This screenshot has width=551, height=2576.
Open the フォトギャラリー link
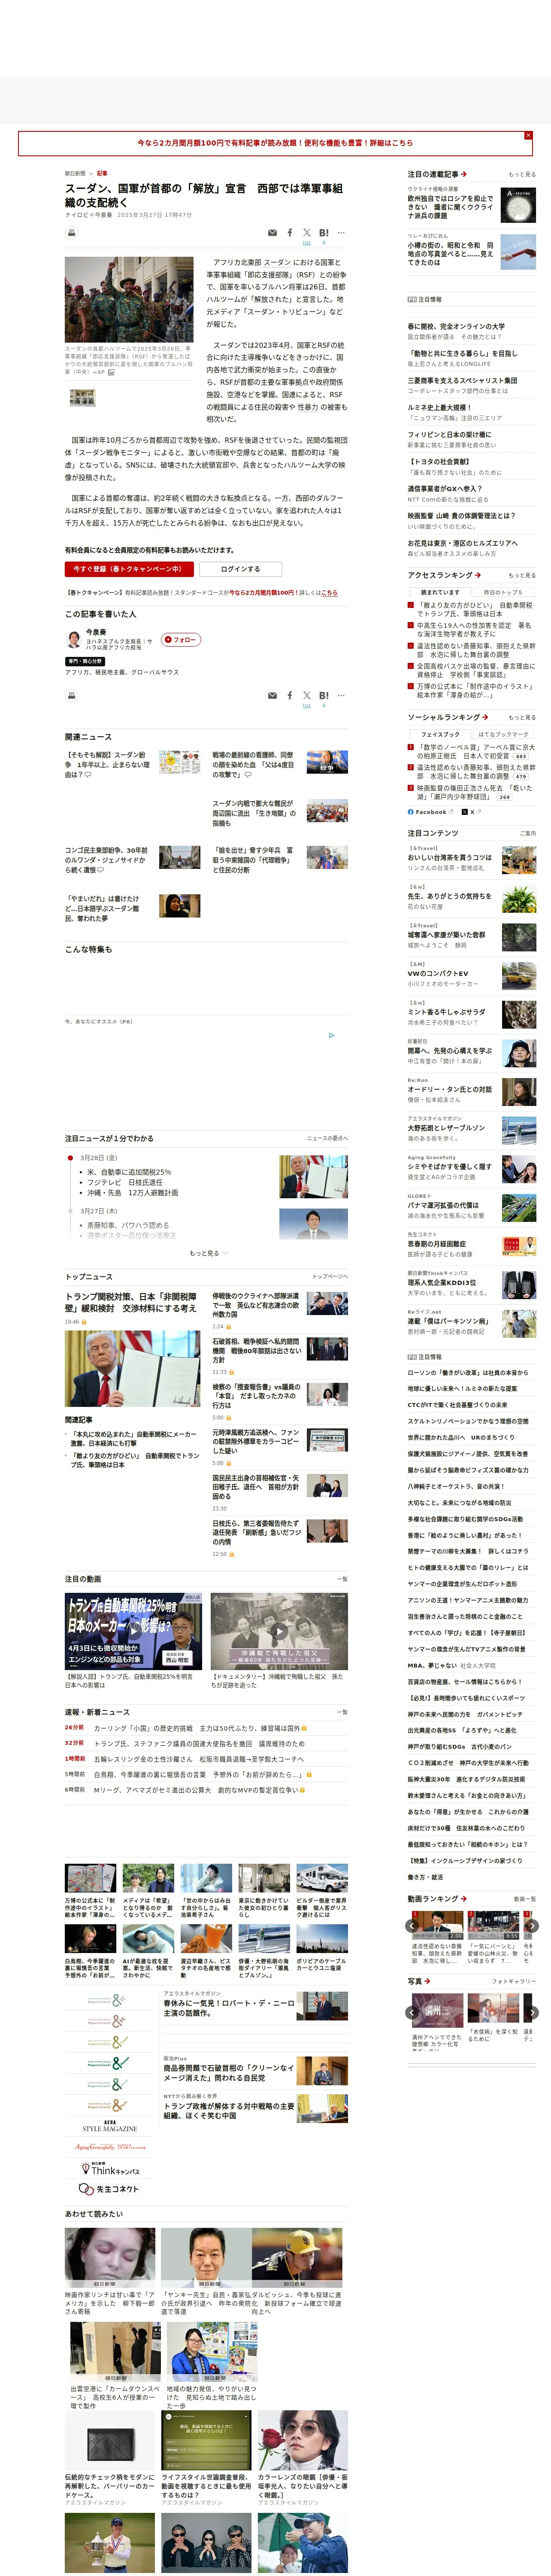(514, 1981)
